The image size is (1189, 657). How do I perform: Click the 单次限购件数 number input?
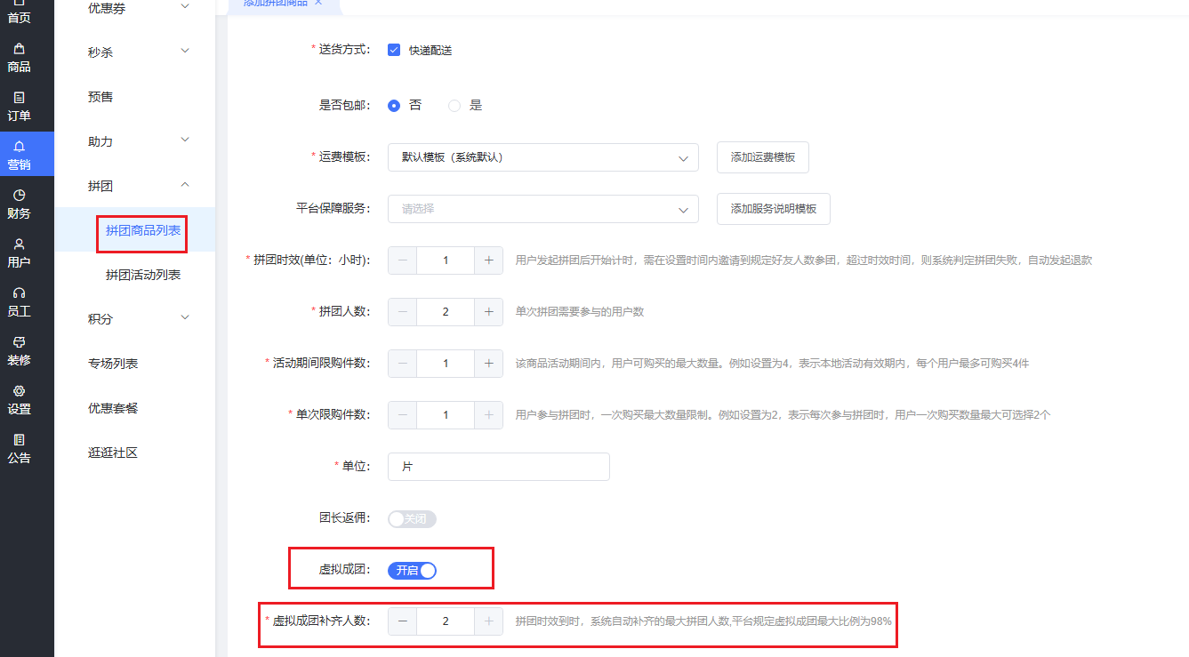tap(446, 415)
